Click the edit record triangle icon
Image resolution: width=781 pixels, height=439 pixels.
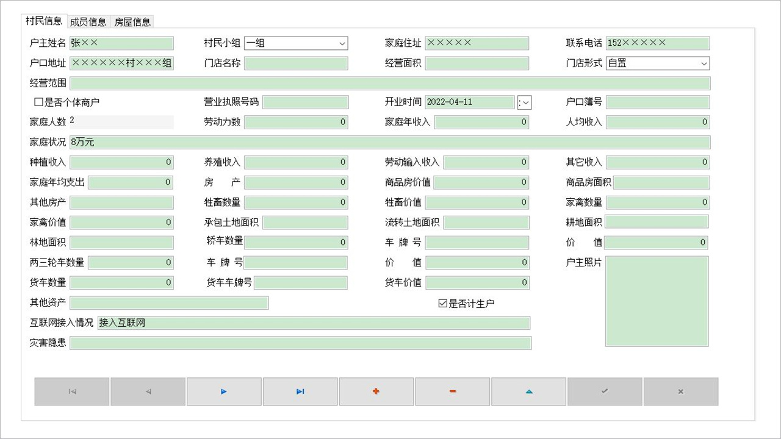point(528,391)
